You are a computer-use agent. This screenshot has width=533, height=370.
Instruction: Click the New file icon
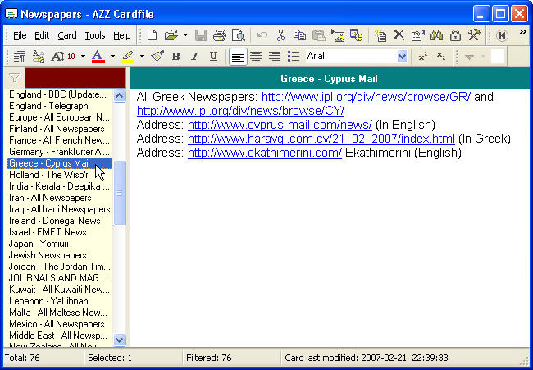(x=152, y=35)
